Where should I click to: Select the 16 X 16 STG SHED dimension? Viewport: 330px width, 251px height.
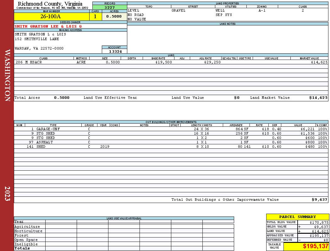(x=201, y=134)
